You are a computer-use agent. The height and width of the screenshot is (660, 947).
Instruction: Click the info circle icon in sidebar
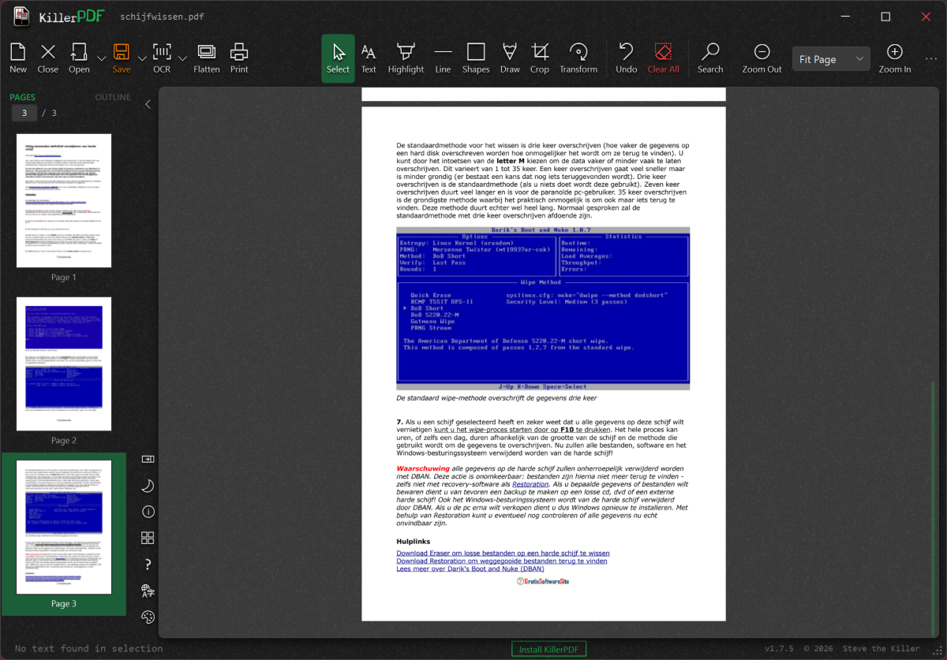pos(148,512)
